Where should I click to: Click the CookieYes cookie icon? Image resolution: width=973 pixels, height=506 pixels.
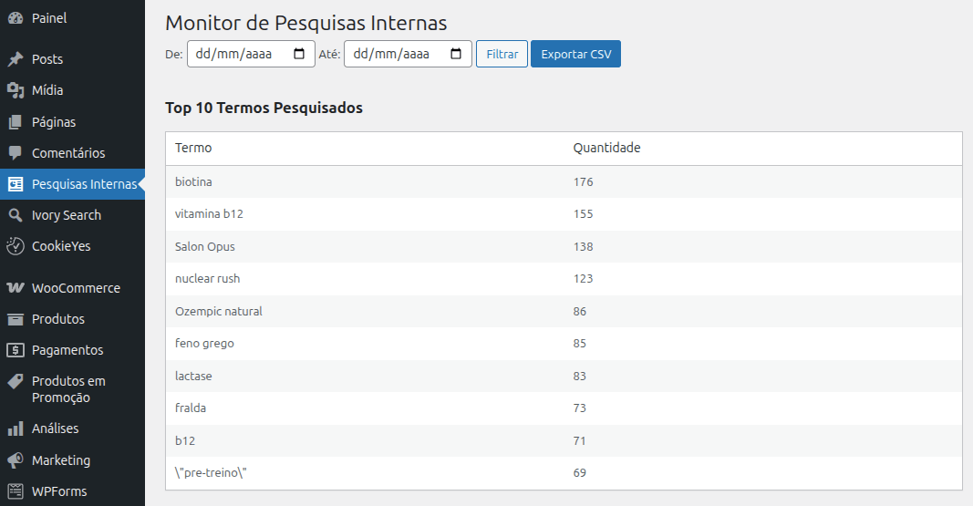pos(16,246)
